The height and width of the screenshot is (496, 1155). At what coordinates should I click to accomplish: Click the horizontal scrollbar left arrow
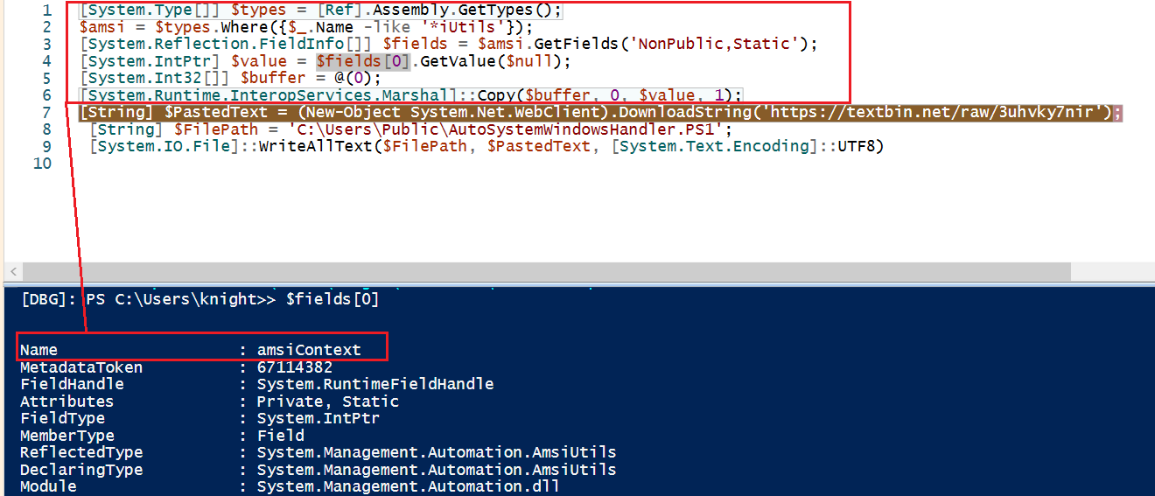pyautogui.click(x=10, y=271)
